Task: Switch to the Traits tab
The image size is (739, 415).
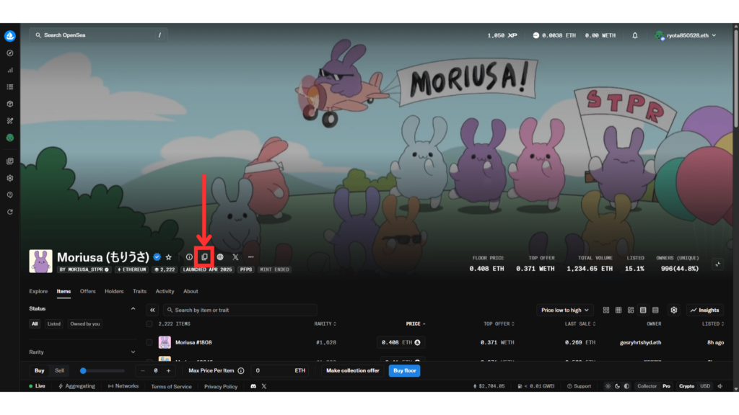Action: pyautogui.click(x=139, y=291)
